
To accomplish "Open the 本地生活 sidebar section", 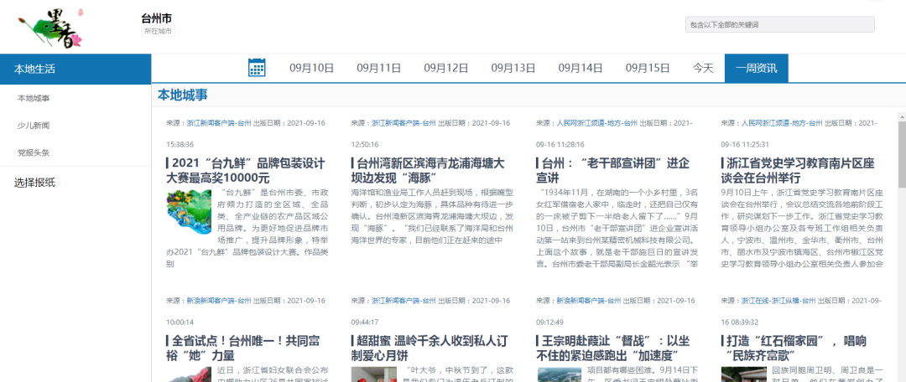I will click(75, 70).
